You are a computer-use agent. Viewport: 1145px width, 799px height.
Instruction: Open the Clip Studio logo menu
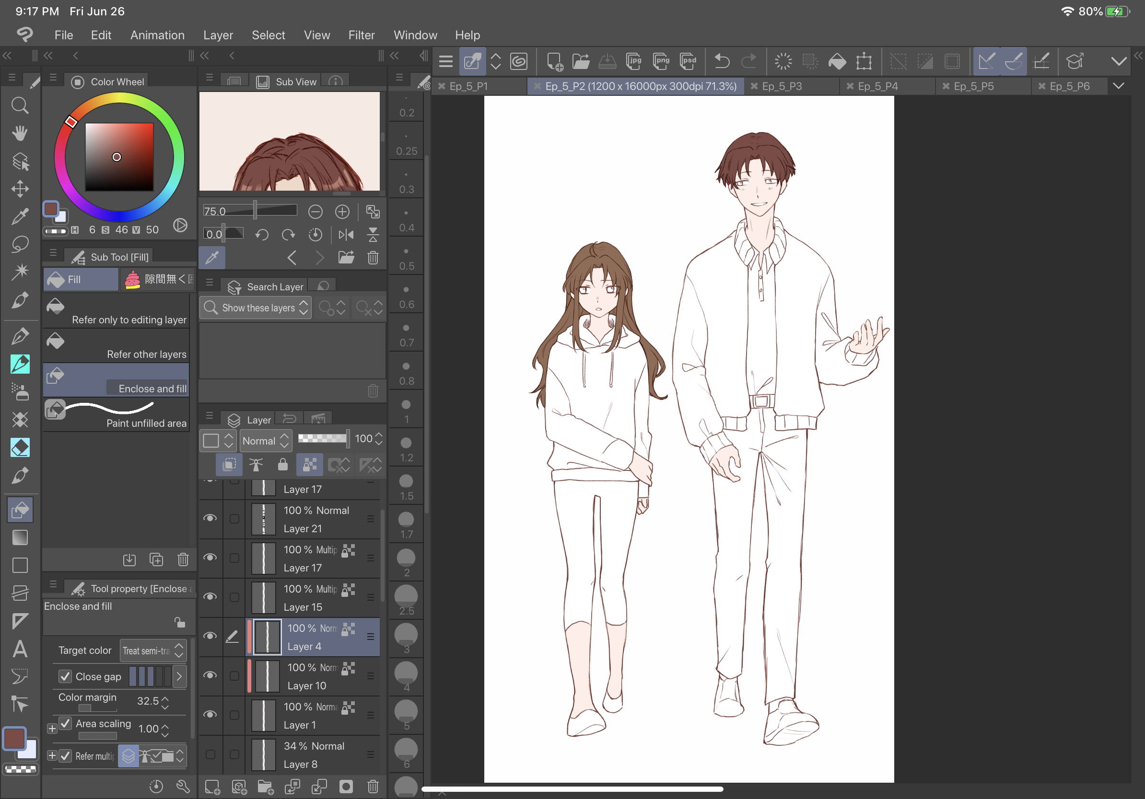pyautogui.click(x=25, y=34)
